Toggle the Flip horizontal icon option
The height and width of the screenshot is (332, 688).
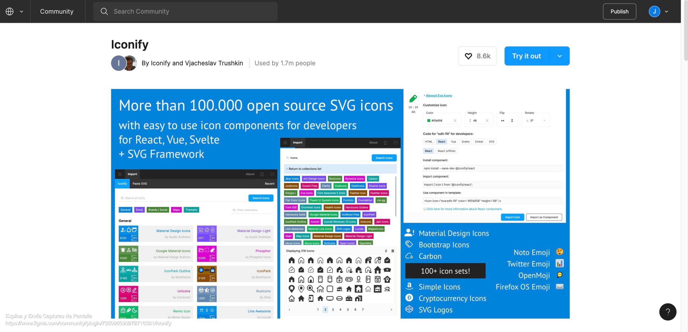click(502, 120)
